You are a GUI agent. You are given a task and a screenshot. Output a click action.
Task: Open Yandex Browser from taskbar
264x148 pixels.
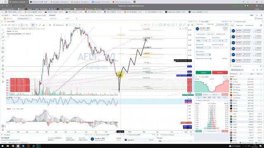(18, 146)
